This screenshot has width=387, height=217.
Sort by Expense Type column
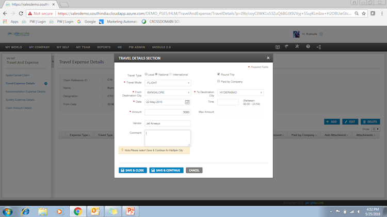click(79, 135)
